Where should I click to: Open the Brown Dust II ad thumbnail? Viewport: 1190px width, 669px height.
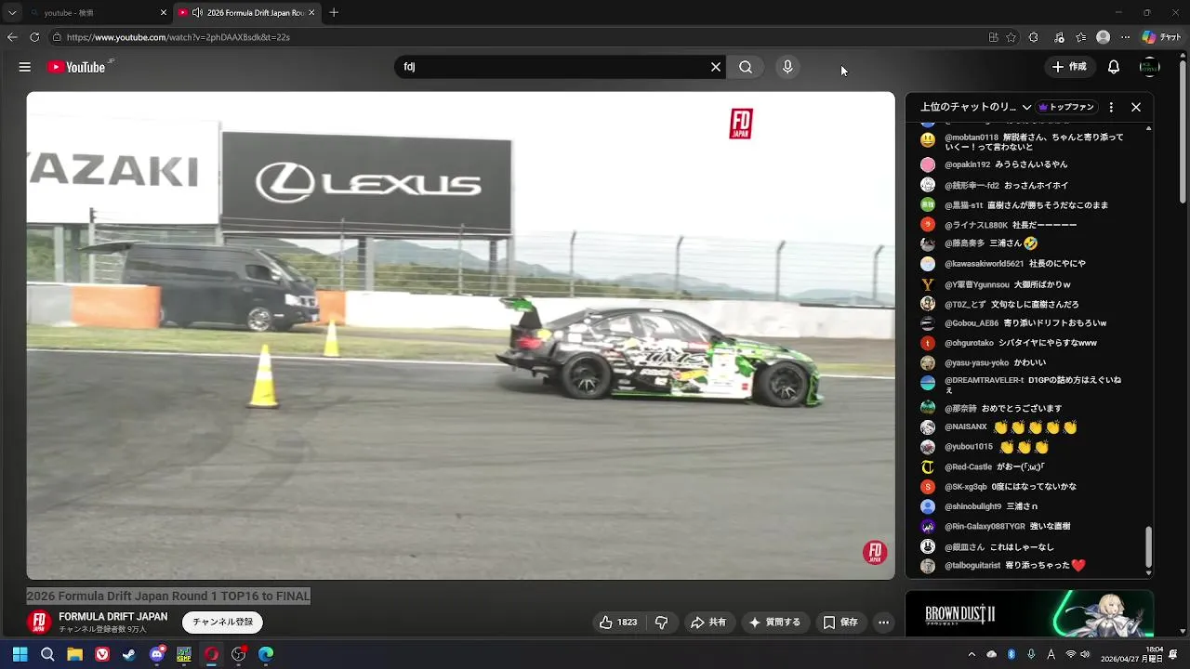[x=1029, y=614]
